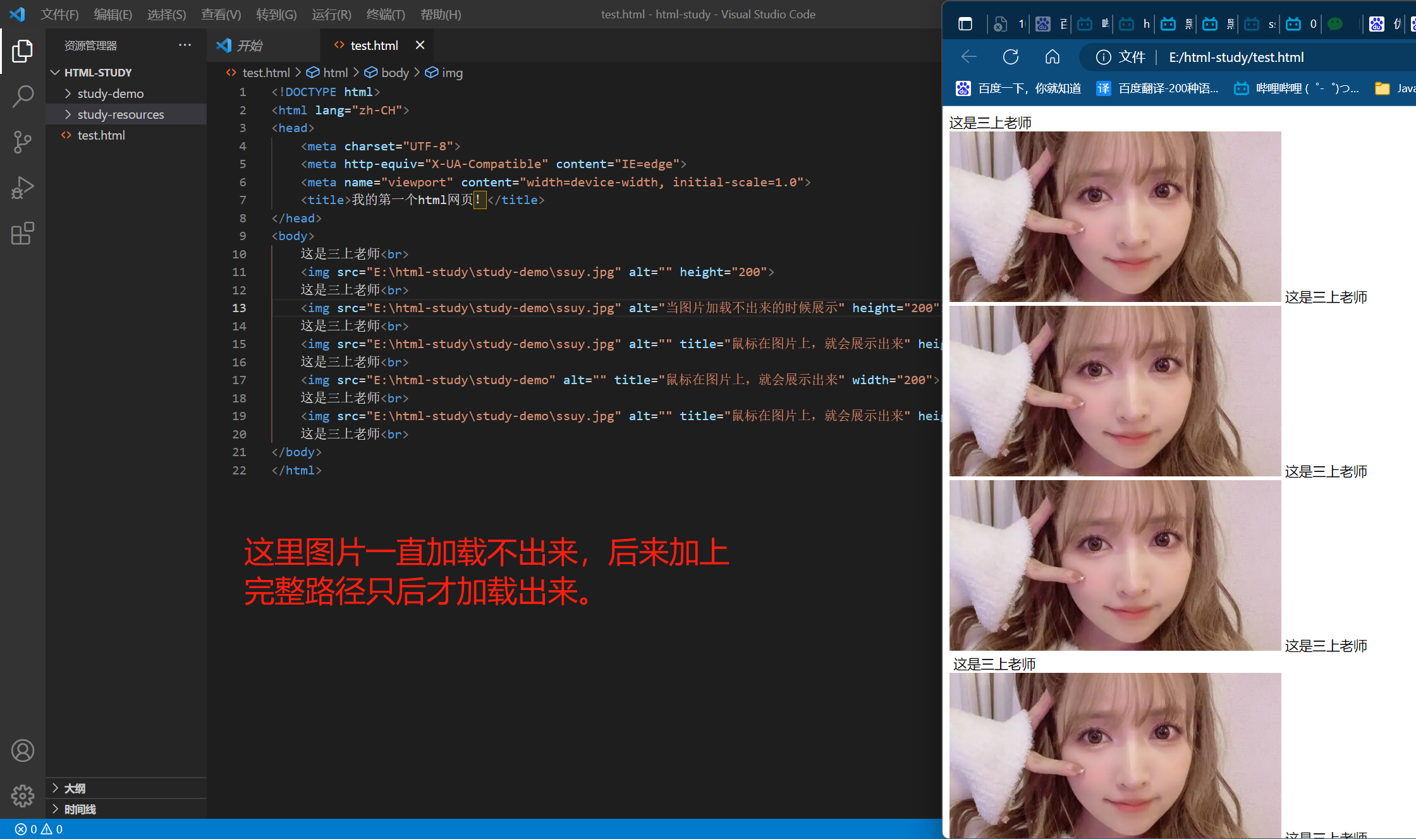Expand the study-resources folder

click(x=120, y=114)
